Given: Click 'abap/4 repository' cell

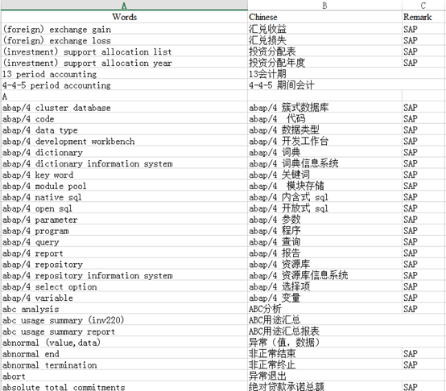Looking at the screenshot, I should pyautogui.click(x=124, y=264).
